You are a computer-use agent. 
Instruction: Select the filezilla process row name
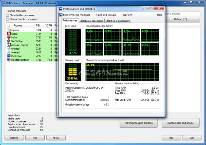coord(14,34)
